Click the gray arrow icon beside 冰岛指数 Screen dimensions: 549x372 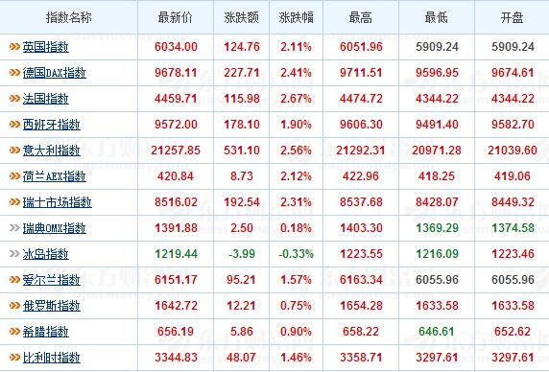(x=14, y=254)
